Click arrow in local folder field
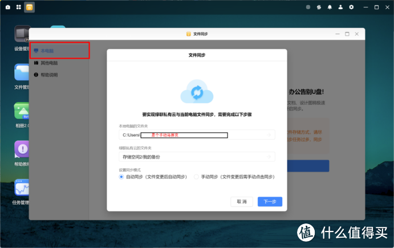The width and height of the screenshot is (394, 248). pos(269,135)
